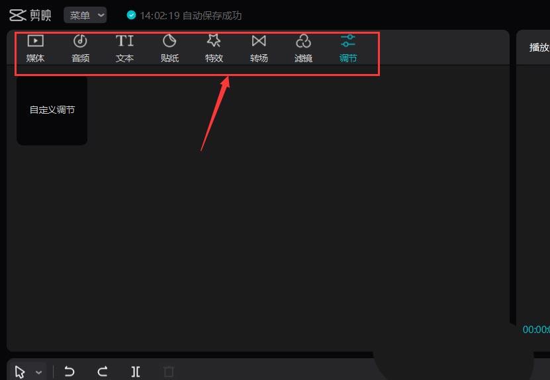The width and height of the screenshot is (550, 380).
Task: Click the 剪映 logo
Action: [x=30, y=15]
